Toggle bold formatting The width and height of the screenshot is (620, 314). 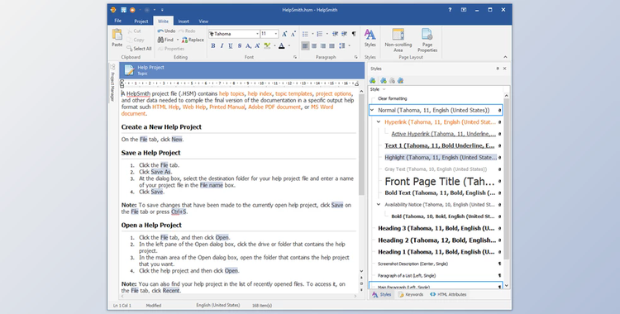[213, 46]
